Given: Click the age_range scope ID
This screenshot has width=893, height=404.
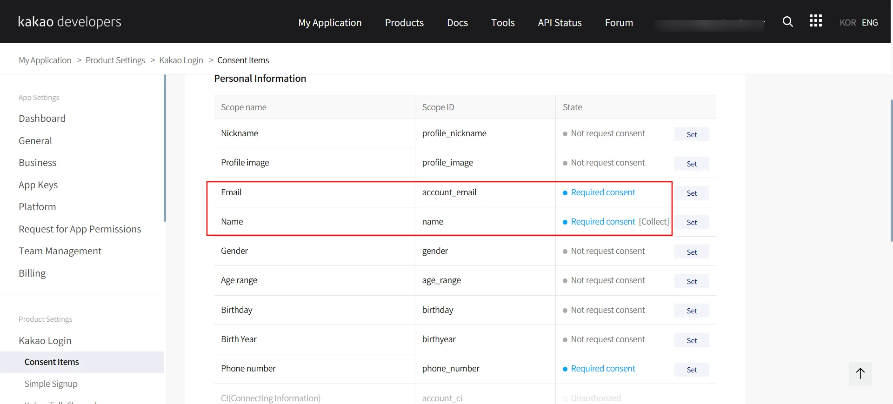Looking at the screenshot, I should [x=441, y=280].
